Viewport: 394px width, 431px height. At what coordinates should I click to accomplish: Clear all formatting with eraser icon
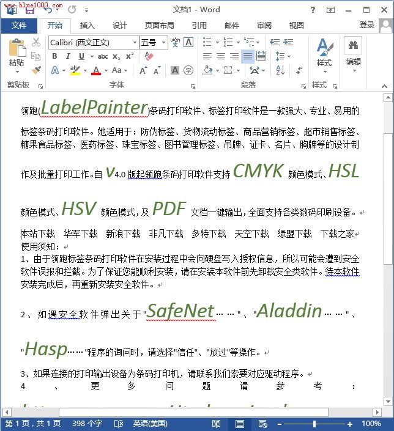tap(149, 56)
